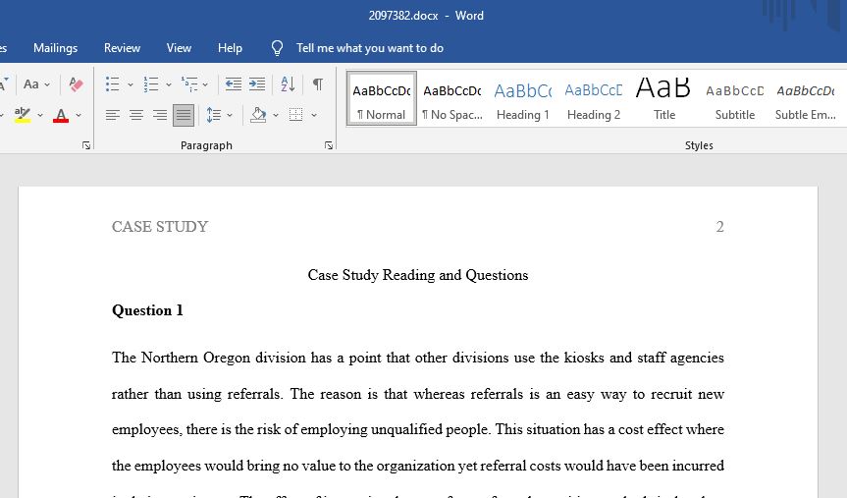This screenshot has width=847, height=498.
Task: Click the Question 1 heading
Action: [x=147, y=310]
